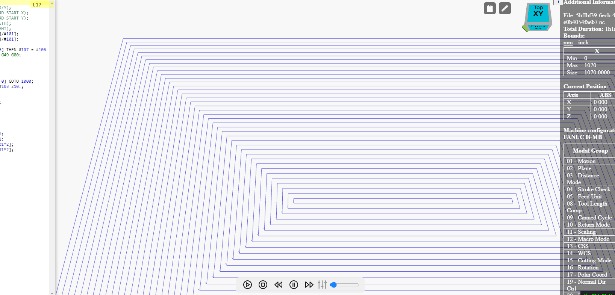Click the 09 - Canned Cycle row
Viewport: 615px width, 295px height.
pos(589,218)
